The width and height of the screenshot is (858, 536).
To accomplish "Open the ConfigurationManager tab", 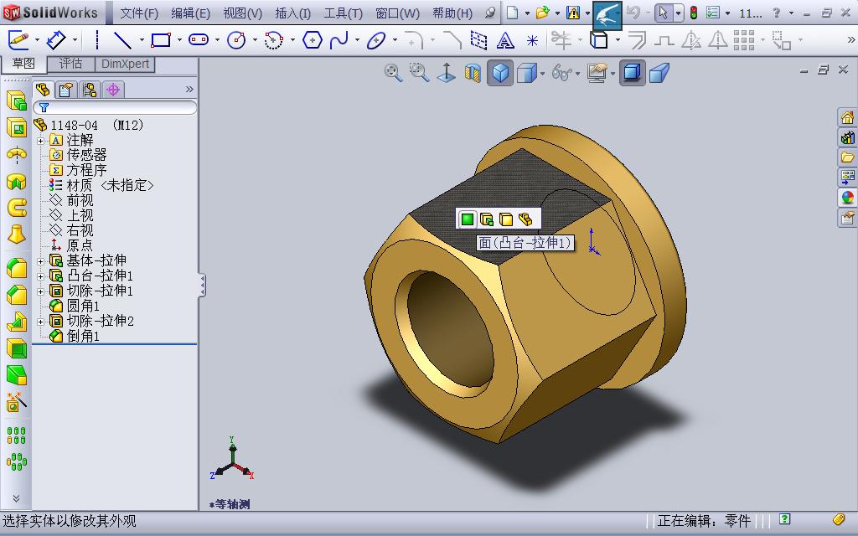I will coord(90,89).
